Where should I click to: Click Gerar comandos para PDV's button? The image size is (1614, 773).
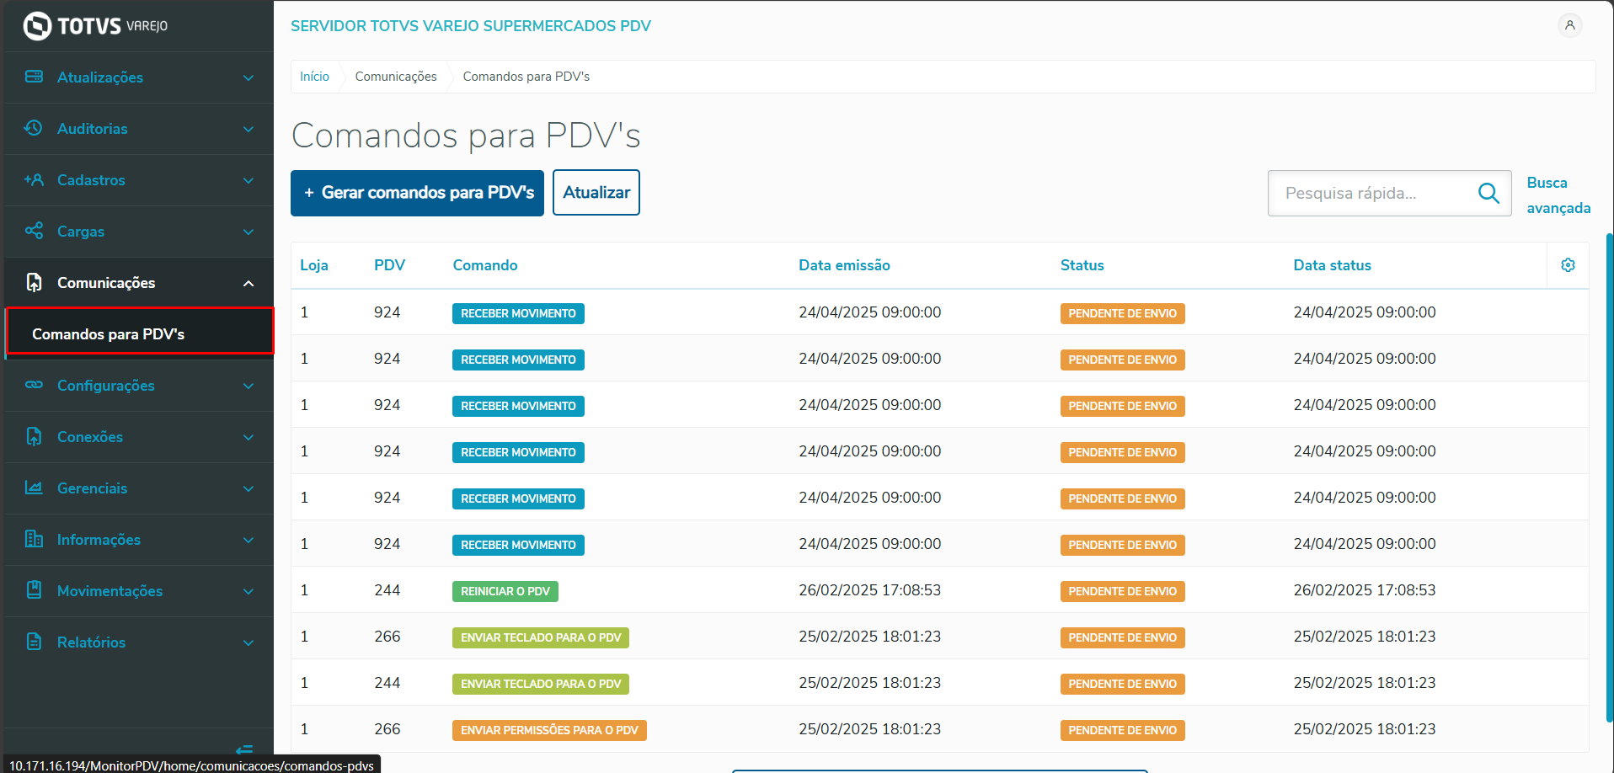click(417, 193)
